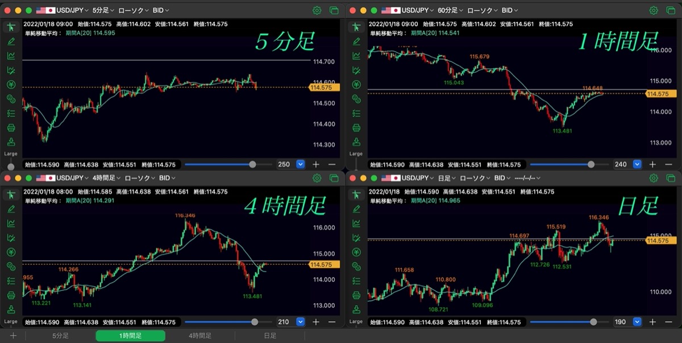Click window layout icon in 60分足 window
The image size is (682, 343).
pyautogui.click(x=671, y=10)
